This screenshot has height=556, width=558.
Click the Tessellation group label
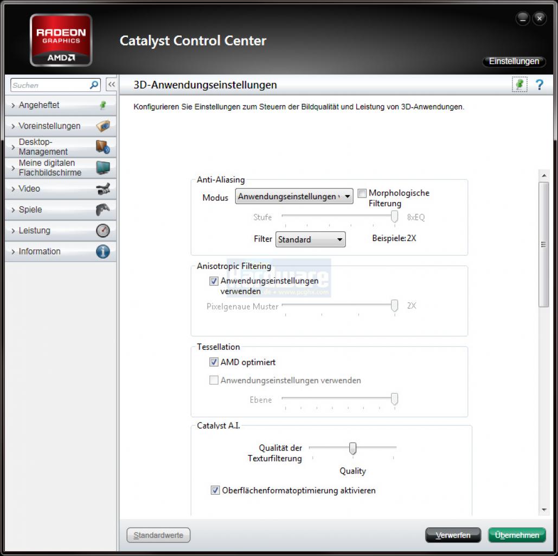[x=218, y=347]
